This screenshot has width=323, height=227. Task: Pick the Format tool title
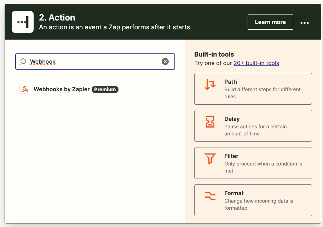tap(234, 193)
